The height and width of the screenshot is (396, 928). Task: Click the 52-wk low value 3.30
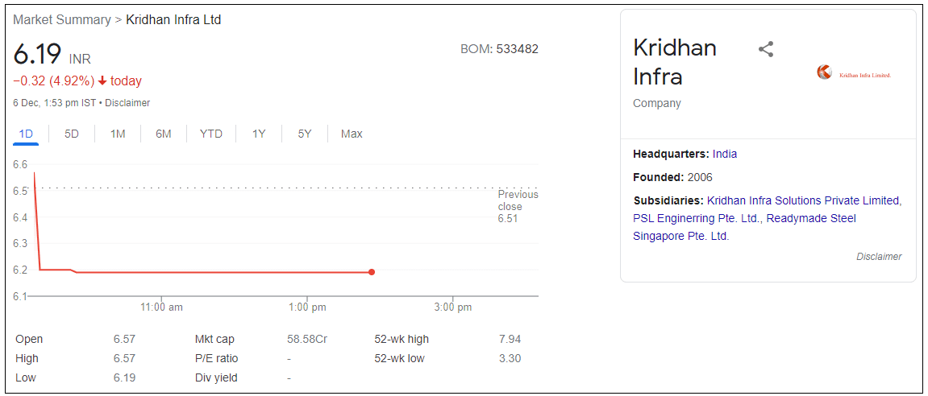tap(510, 358)
